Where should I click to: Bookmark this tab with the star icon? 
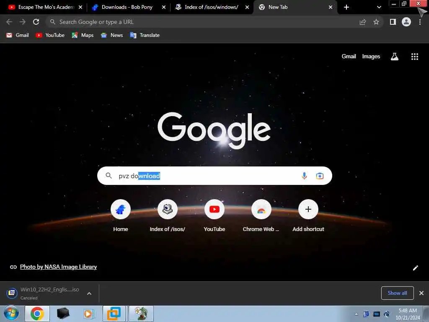coord(376,22)
